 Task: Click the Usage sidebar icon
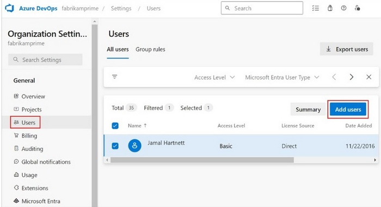pyautogui.click(x=16, y=174)
